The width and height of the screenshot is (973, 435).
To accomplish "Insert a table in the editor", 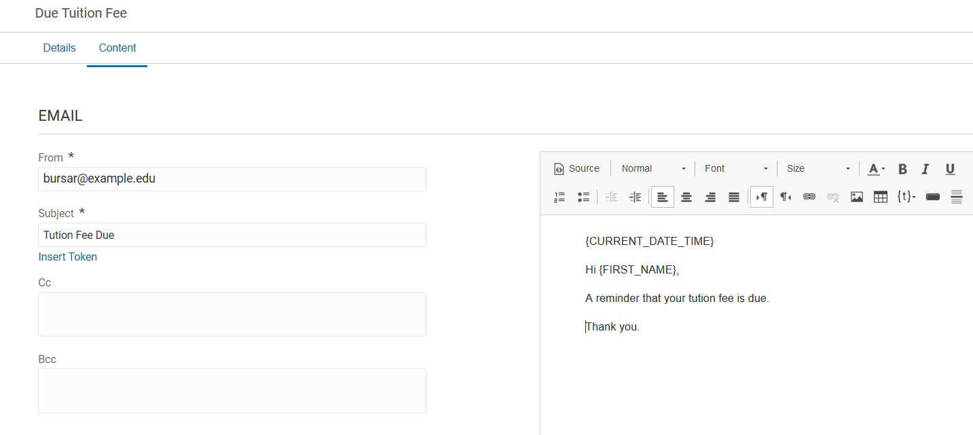I will coord(880,197).
